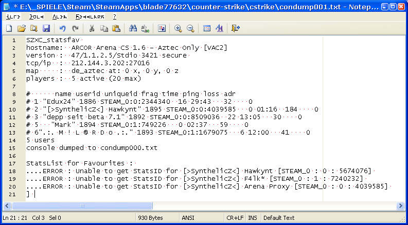
Task: Save the file using the floppy disk icon
Action: tap(46, 28)
